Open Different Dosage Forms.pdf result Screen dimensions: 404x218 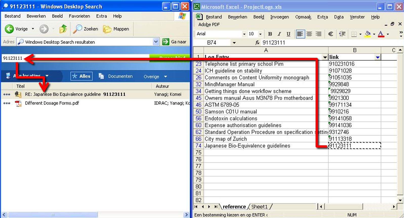52,103
